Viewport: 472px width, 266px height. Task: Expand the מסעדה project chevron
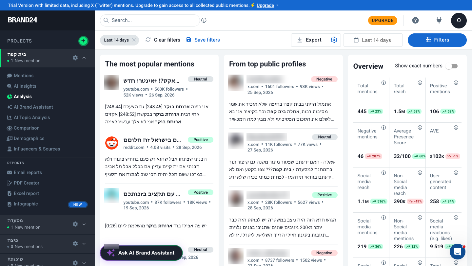tap(84, 224)
